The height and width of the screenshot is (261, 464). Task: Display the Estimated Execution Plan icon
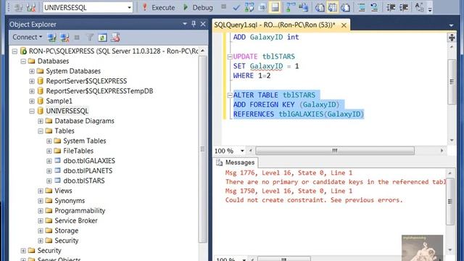(x=249, y=7)
